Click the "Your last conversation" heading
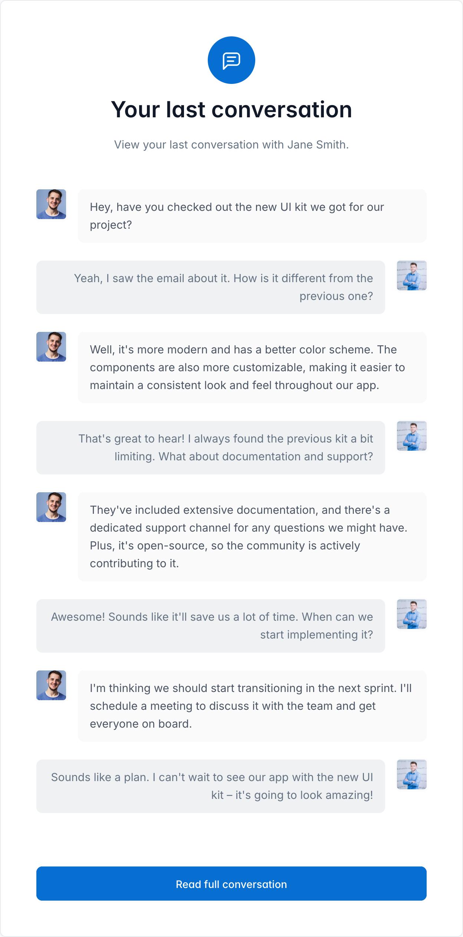Screen dimensions: 463x937 click(x=231, y=110)
